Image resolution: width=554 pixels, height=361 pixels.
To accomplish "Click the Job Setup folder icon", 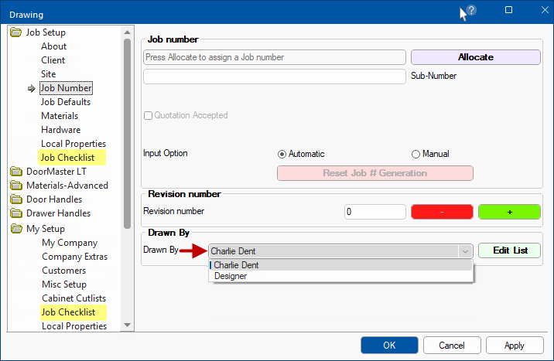I will point(16,32).
